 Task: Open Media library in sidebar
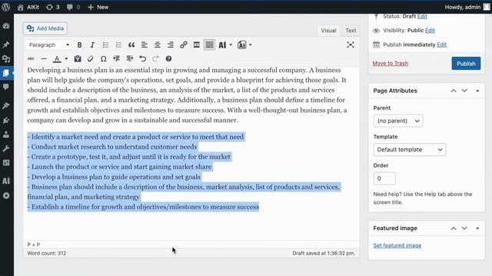[x=6, y=59]
